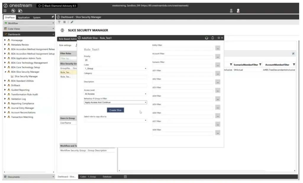Click the refresh icon in Add/Edit Slice dialog
Viewport: 303px width, 183px height.
click(x=207, y=38)
